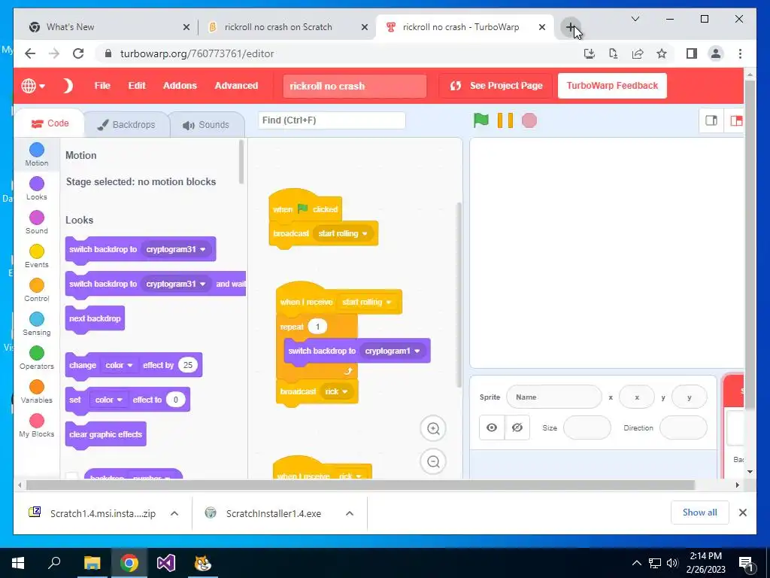The image size is (770, 578).
Task: Select the Operators block category
Action: (37, 357)
